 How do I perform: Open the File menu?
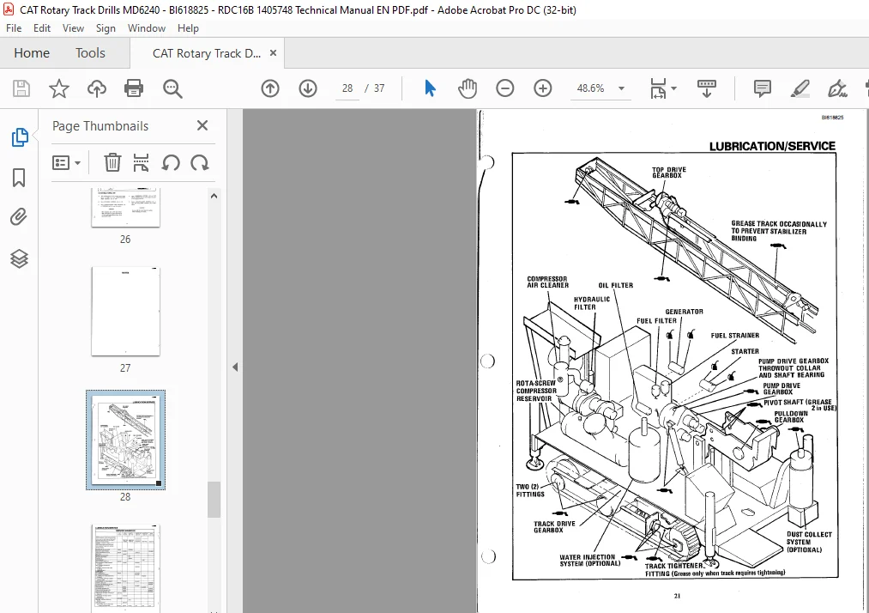coord(14,28)
